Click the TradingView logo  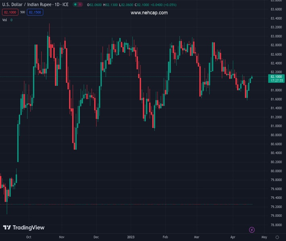tap(23, 228)
